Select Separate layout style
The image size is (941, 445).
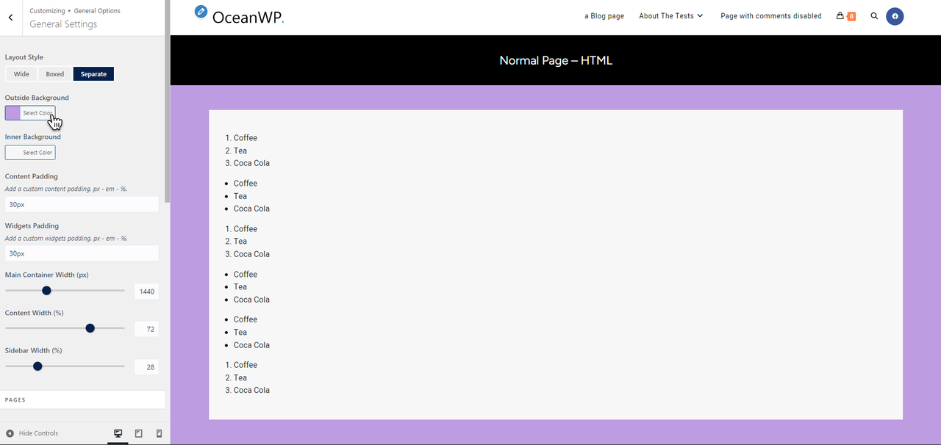tap(93, 74)
